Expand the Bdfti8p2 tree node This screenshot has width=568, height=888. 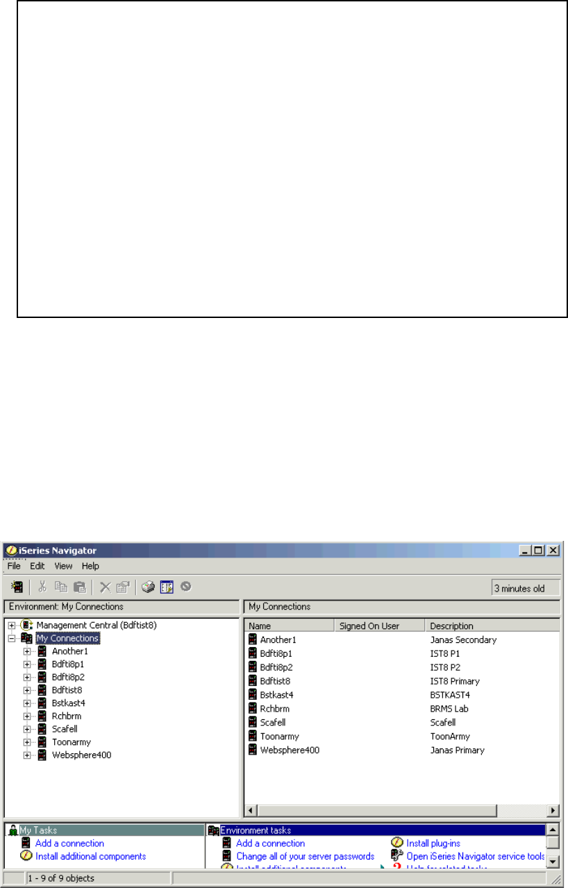(x=27, y=677)
